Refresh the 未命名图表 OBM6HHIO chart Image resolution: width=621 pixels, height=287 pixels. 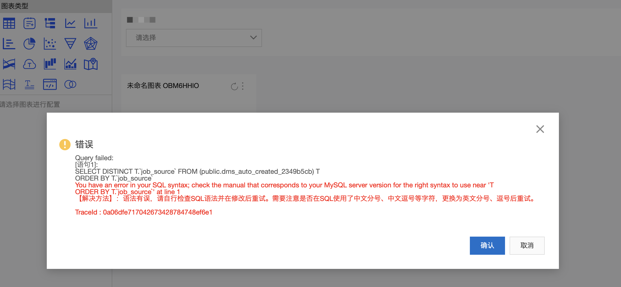tap(234, 86)
